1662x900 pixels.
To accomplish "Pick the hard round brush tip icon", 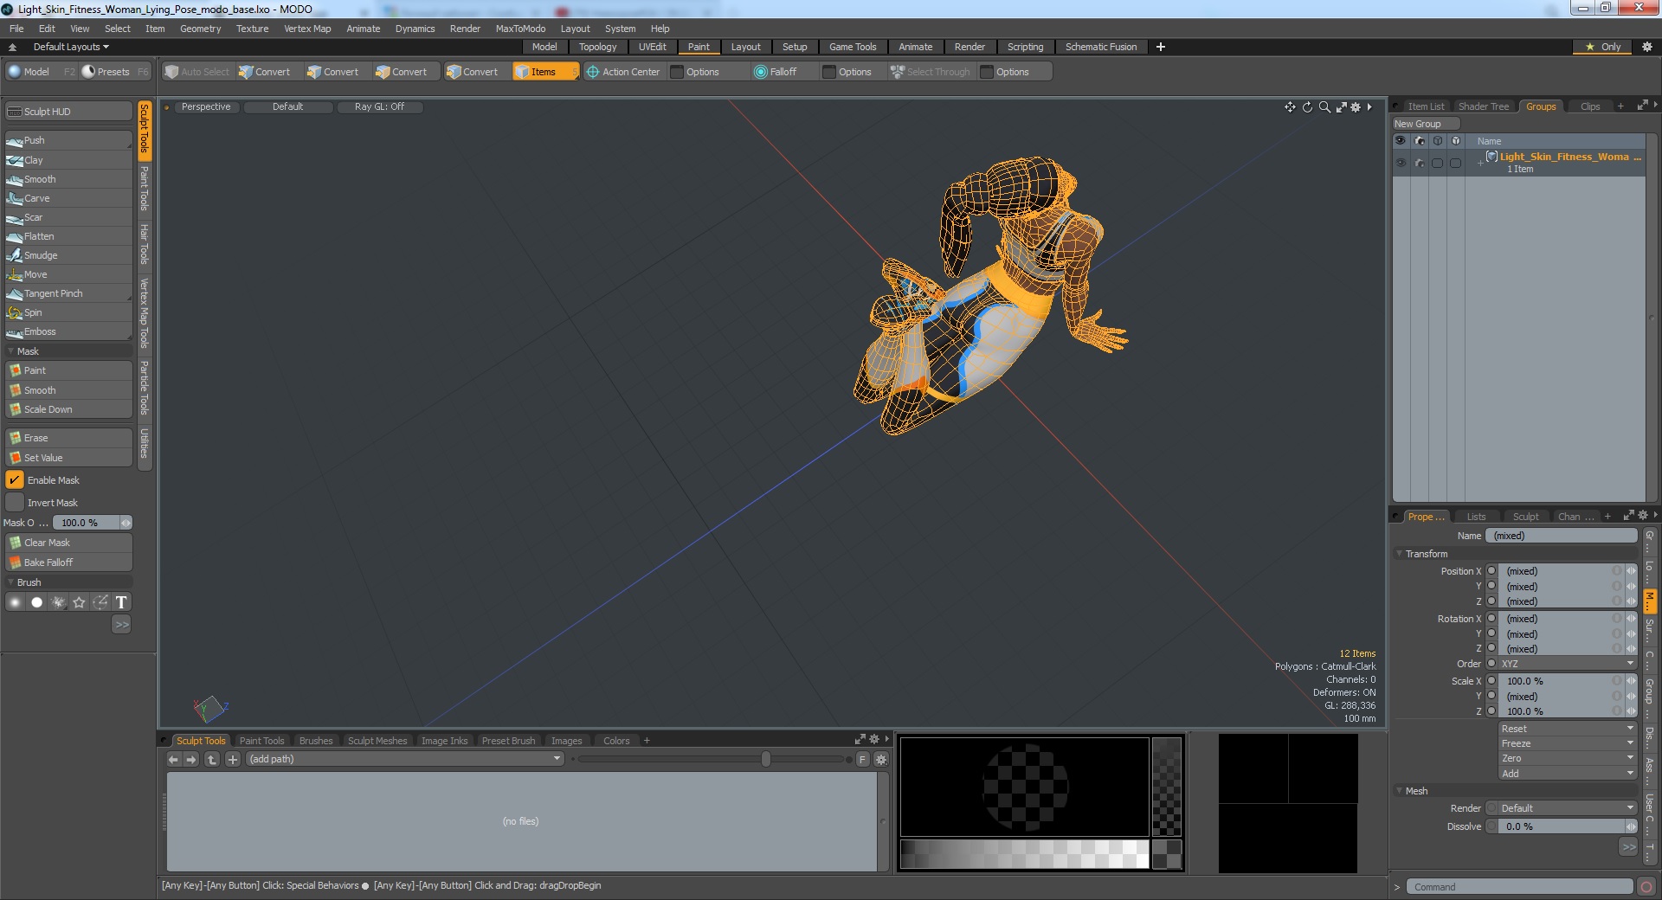I will (x=36, y=602).
